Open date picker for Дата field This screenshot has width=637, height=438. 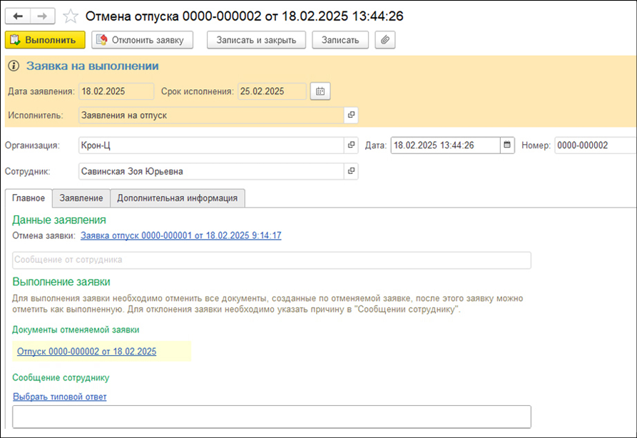[507, 146]
